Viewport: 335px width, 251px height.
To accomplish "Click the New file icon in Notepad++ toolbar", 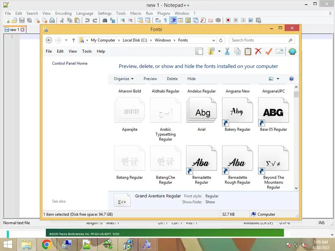I will (x=7, y=20).
